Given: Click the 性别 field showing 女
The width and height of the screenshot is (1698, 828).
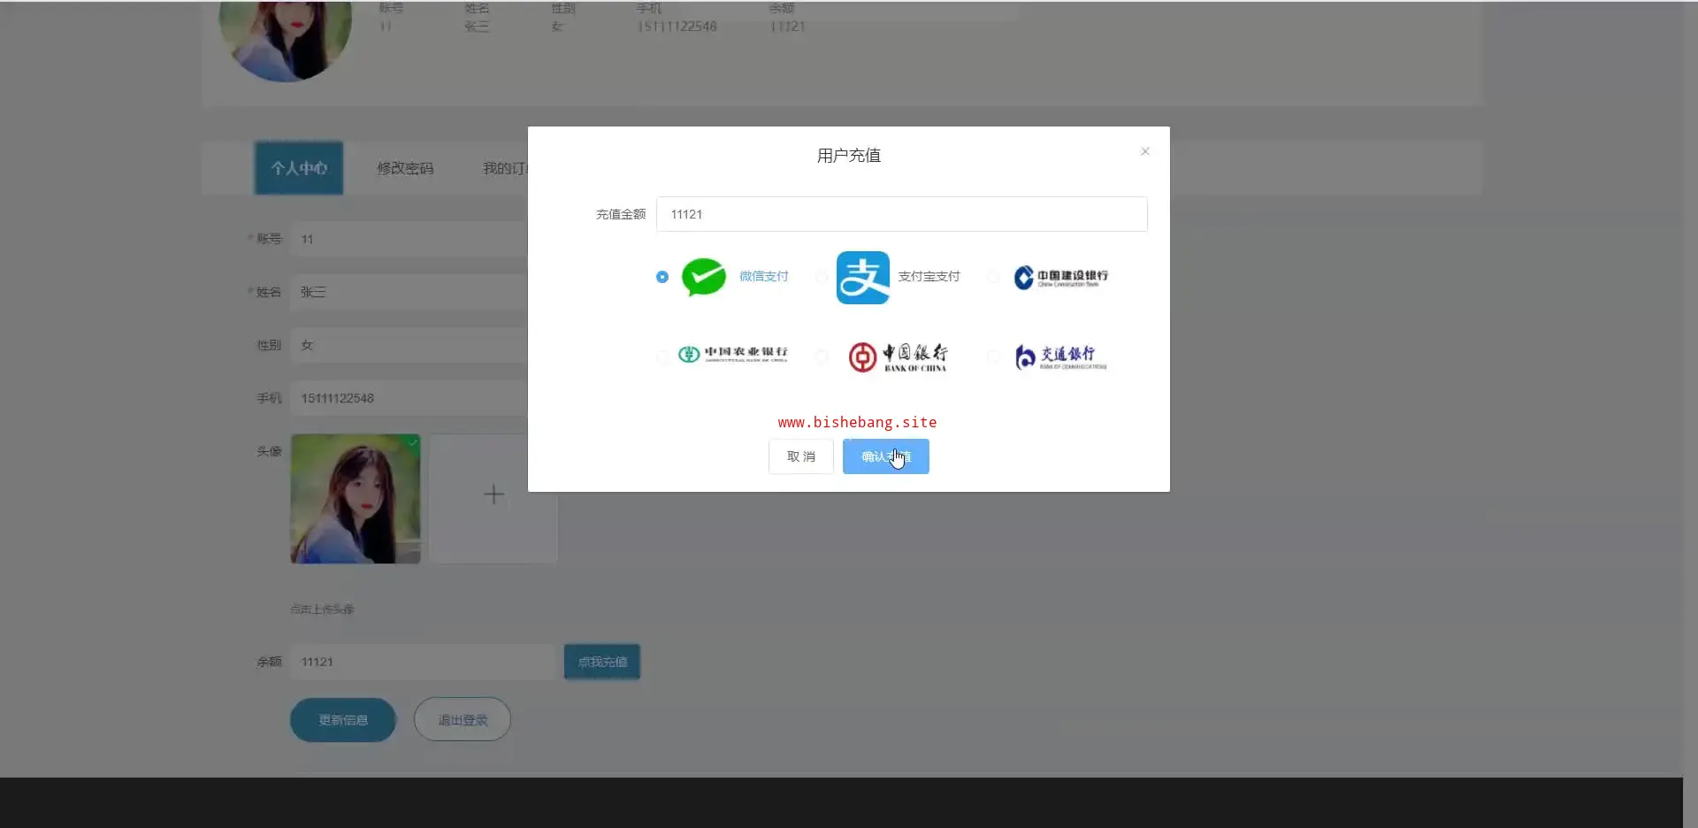Looking at the screenshot, I should coord(409,345).
